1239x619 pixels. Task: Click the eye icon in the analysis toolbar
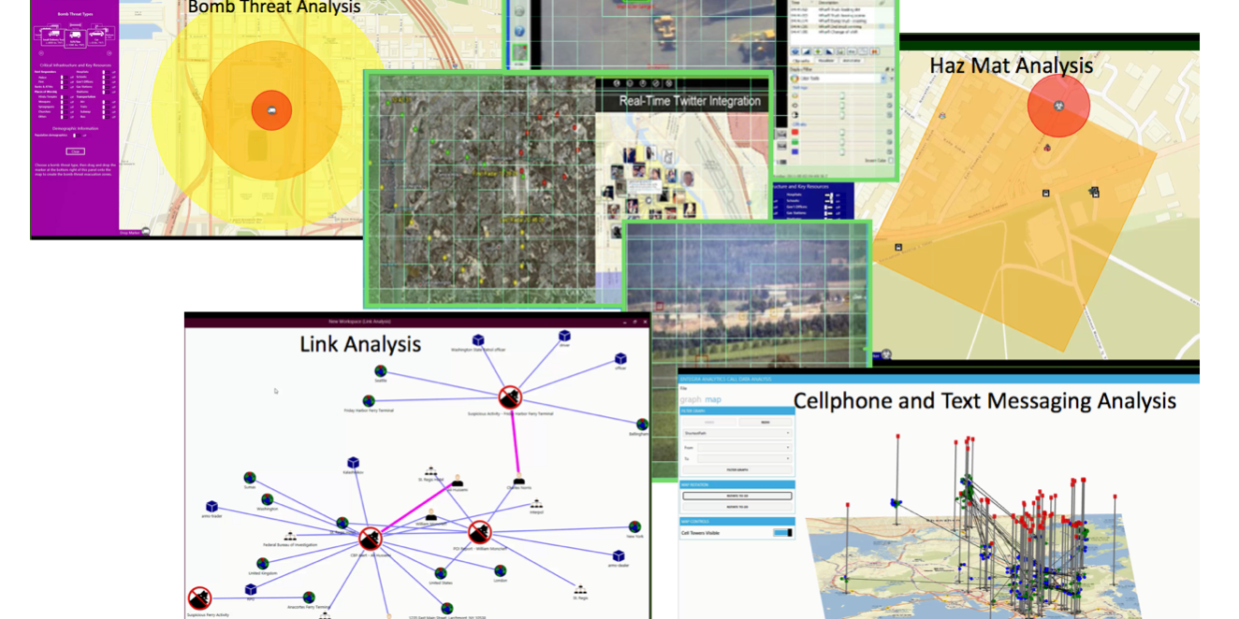tap(794, 51)
